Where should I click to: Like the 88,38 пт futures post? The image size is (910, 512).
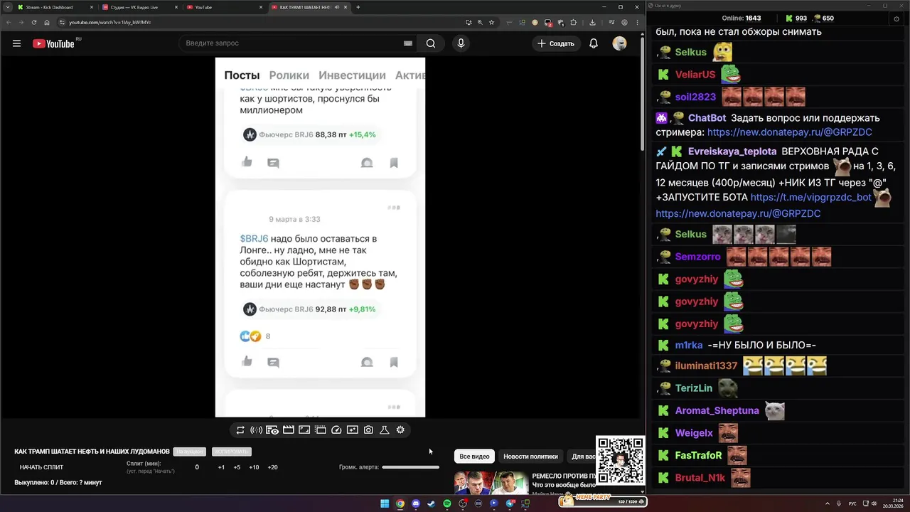point(247,162)
